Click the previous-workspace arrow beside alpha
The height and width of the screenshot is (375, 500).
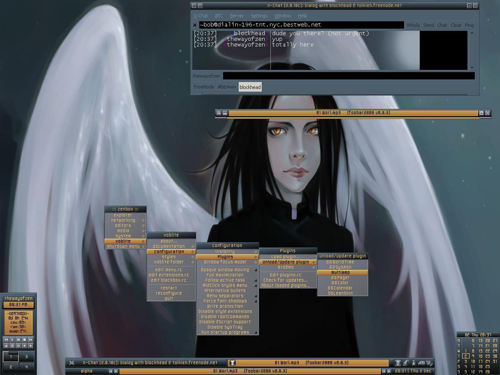coord(111,371)
